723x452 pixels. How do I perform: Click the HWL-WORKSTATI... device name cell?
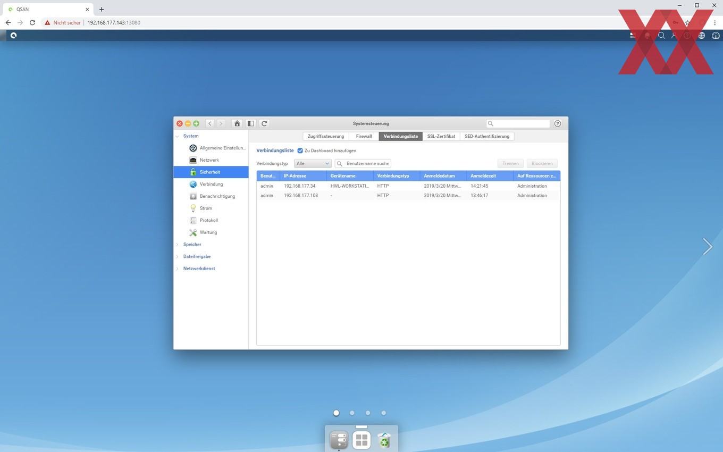click(349, 186)
